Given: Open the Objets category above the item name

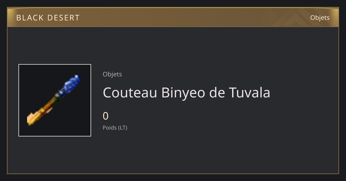Looking at the screenshot, I should [112, 74].
